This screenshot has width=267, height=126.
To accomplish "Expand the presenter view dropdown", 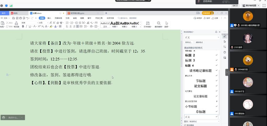I will coord(259,5).
